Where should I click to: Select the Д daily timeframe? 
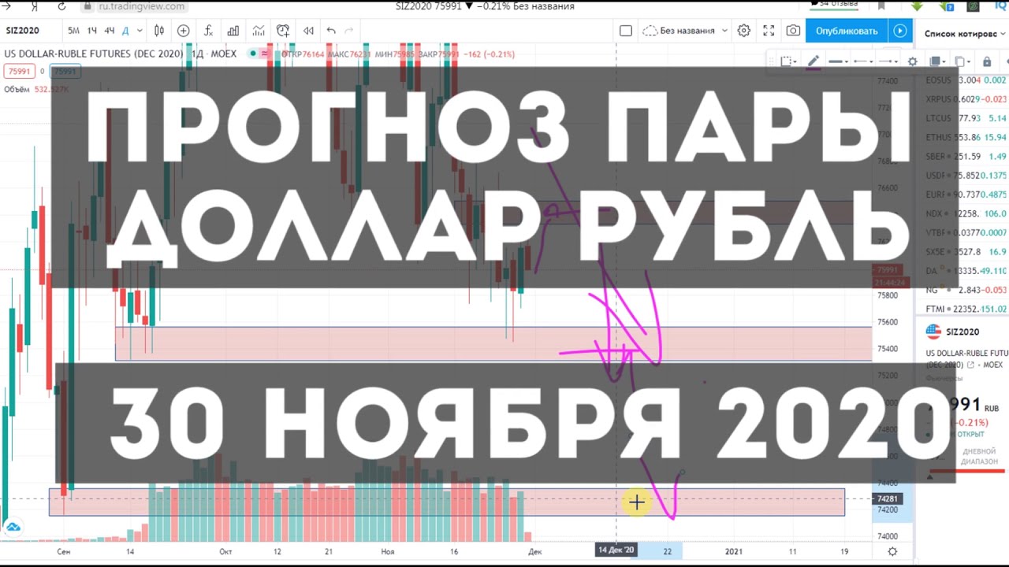(x=126, y=31)
